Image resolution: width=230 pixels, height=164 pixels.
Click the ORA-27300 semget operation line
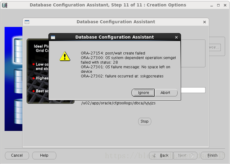(128, 60)
